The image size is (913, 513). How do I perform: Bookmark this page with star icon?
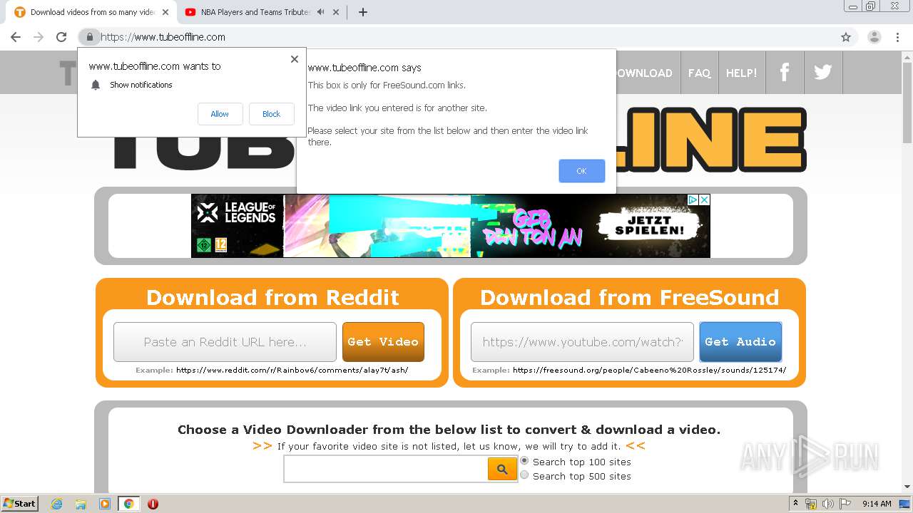846,37
